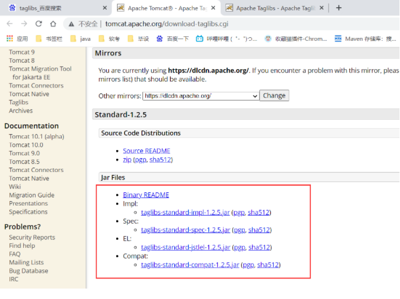Open Tomcat 8.5 documentation
The height and width of the screenshot is (299, 400).
24,162
